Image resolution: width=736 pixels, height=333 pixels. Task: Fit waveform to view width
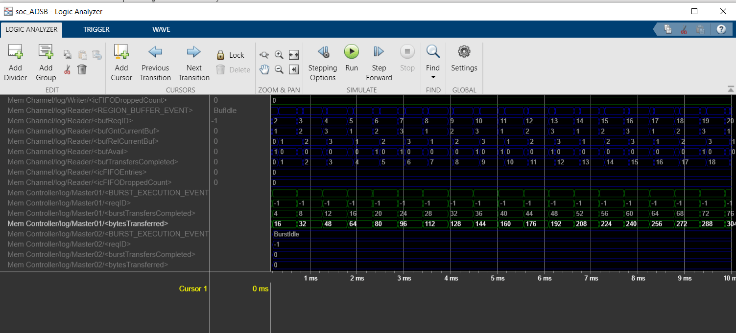(x=294, y=55)
